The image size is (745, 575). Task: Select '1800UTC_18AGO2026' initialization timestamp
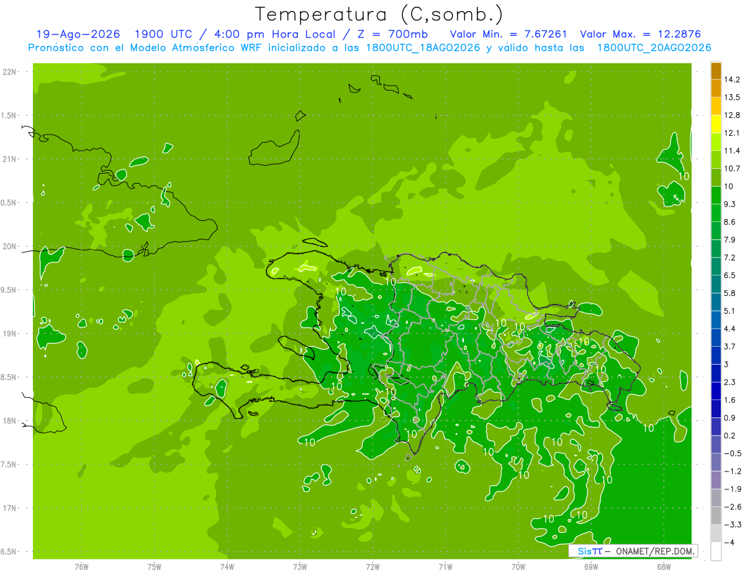point(423,48)
